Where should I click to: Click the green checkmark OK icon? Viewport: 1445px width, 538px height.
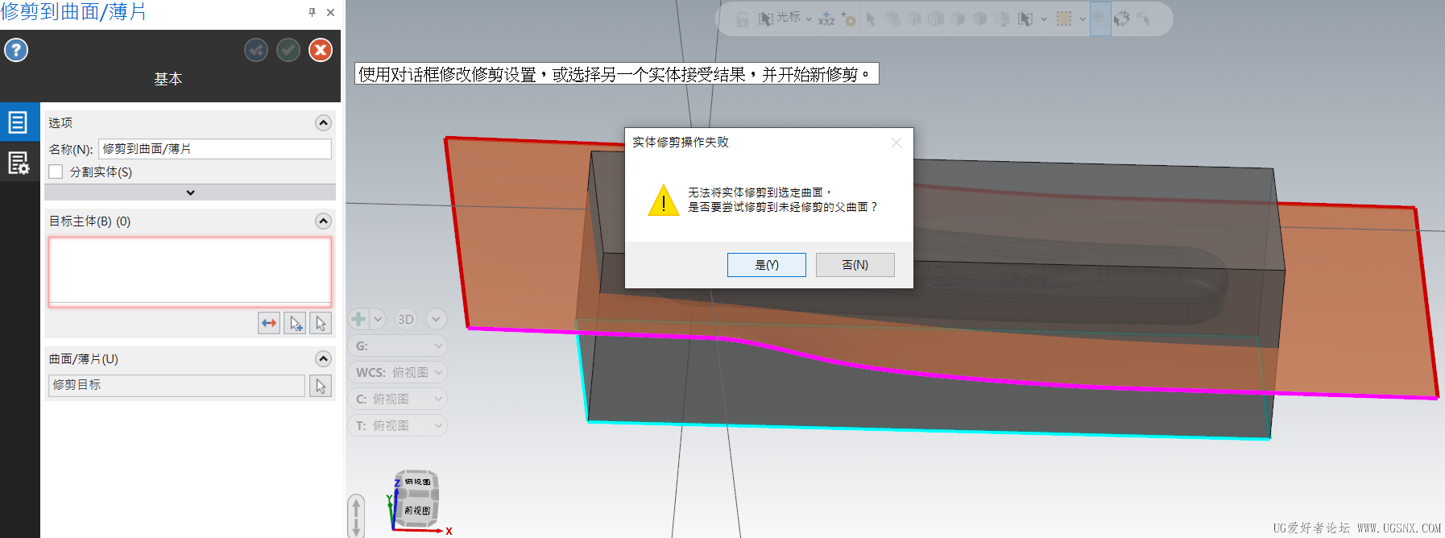pos(288,51)
